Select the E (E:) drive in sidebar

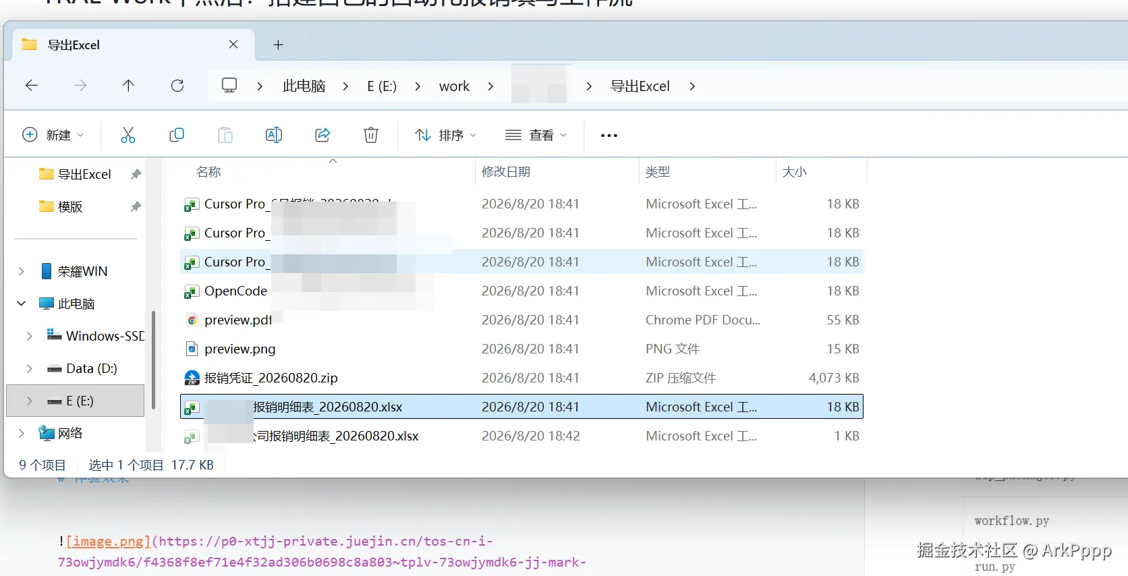(x=76, y=401)
